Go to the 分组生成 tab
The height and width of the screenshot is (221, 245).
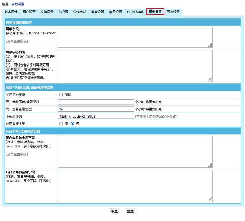[79, 12]
